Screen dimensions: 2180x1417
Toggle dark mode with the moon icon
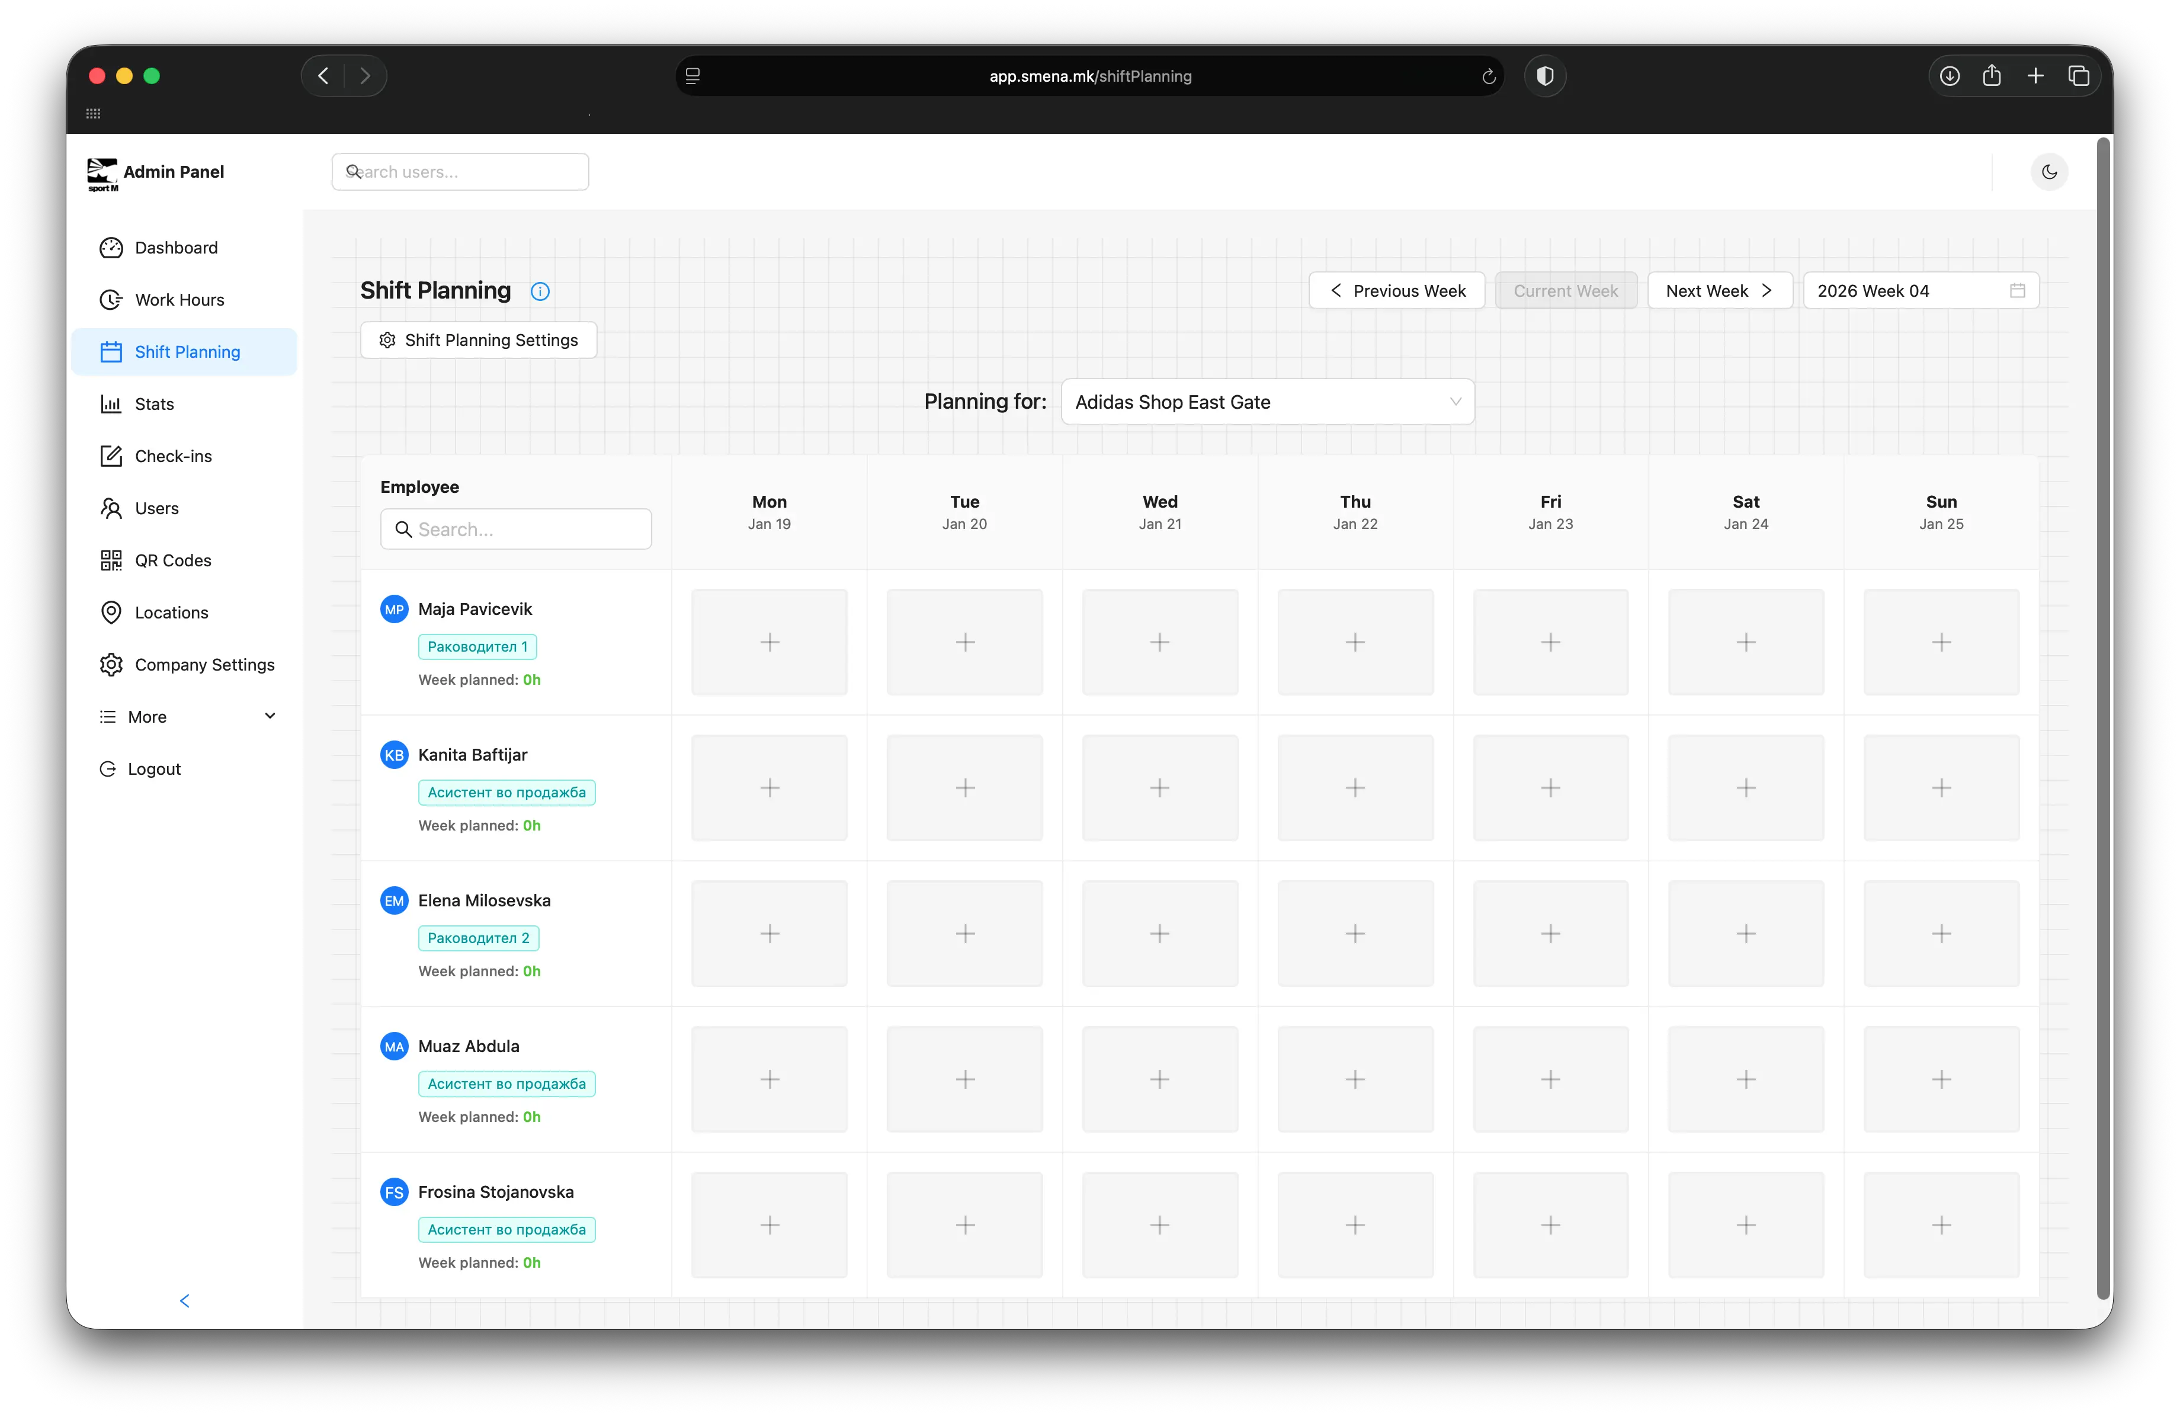coord(2049,171)
